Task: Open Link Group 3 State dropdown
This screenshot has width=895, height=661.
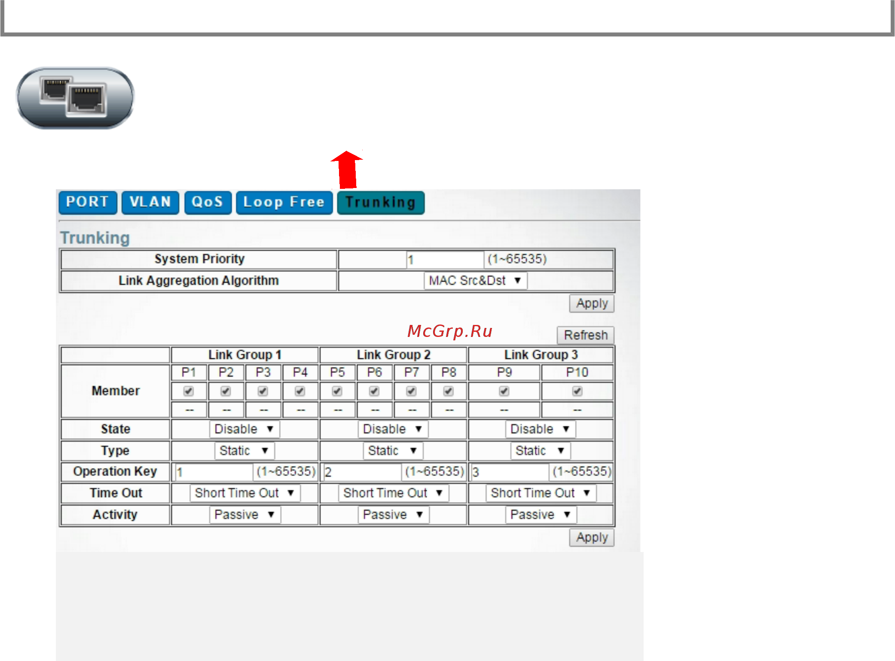Action: (x=541, y=429)
